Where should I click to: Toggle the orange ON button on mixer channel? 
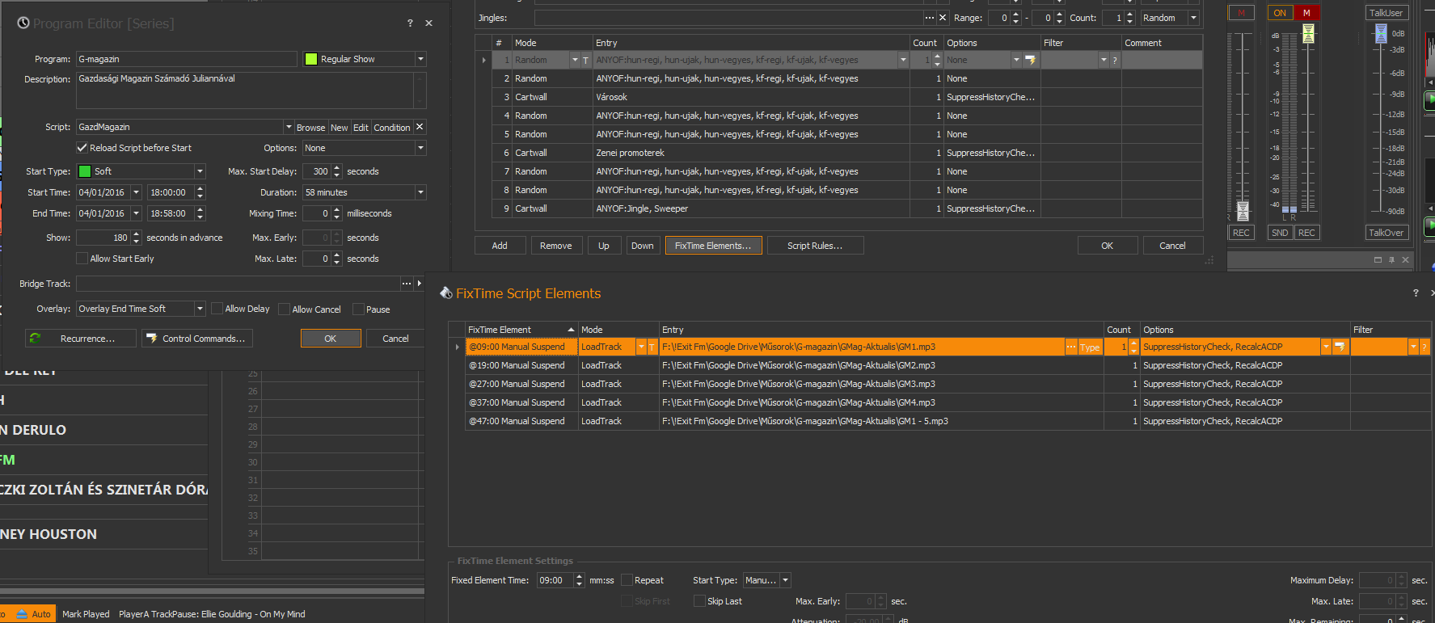tap(1280, 13)
